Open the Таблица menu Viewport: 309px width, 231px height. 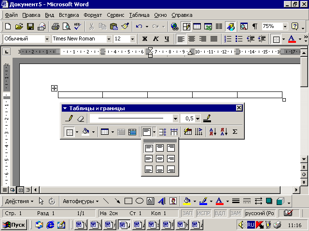pos(139,15)
